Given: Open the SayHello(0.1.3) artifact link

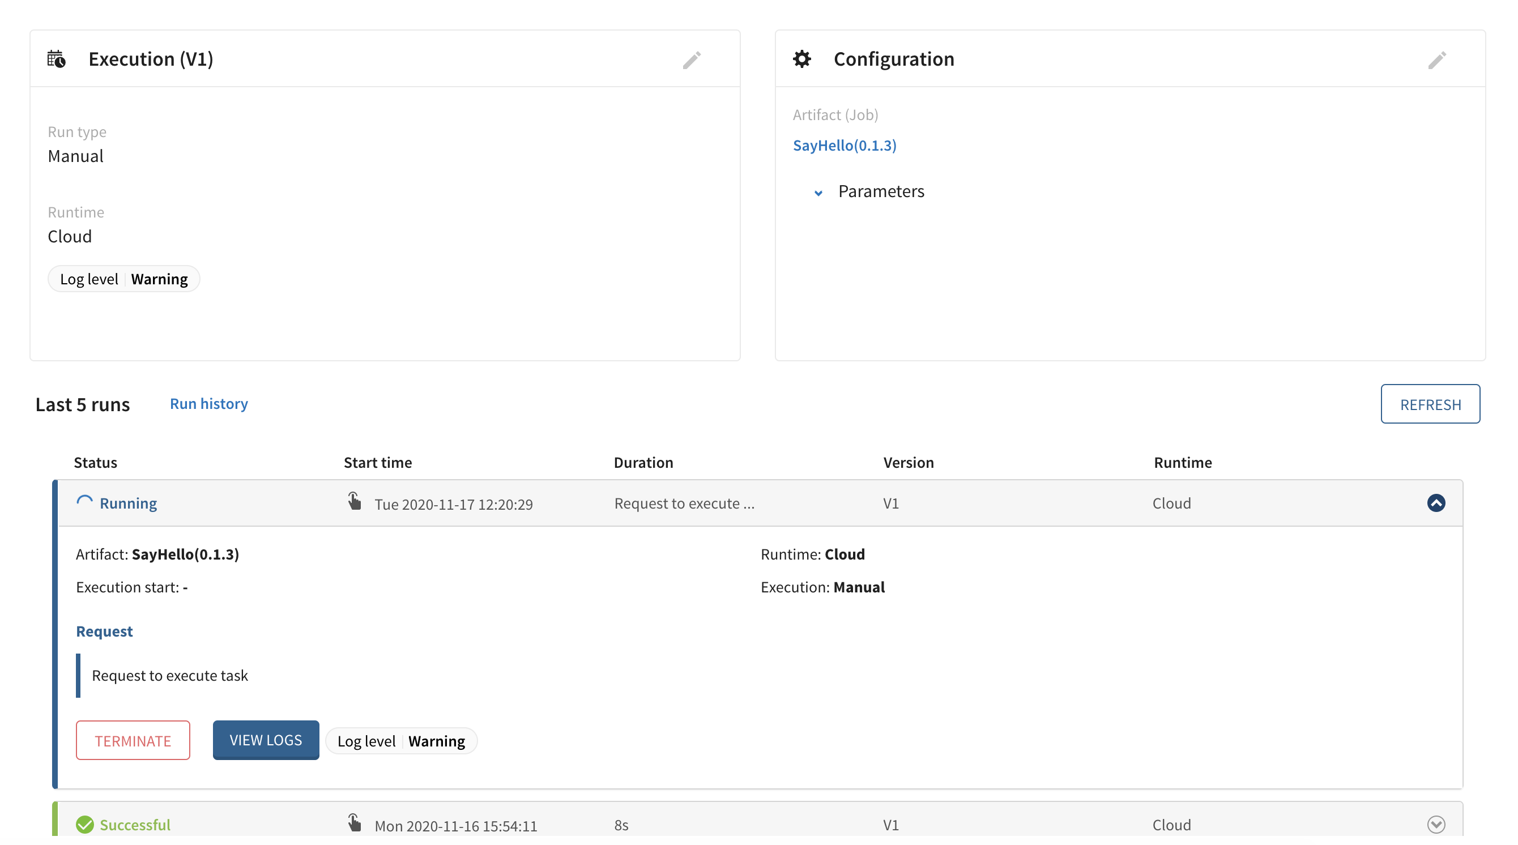Looking at the screenshot, I should pos(845,145).
